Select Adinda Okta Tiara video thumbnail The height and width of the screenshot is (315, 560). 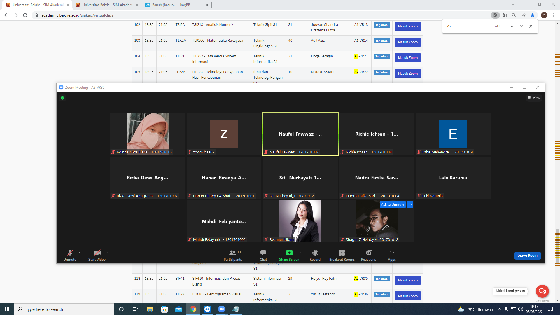click(148, 134)
